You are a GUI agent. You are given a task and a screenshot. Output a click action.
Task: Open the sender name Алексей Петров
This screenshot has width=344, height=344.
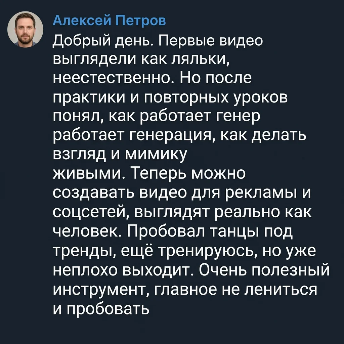click(x=110, y=21)
